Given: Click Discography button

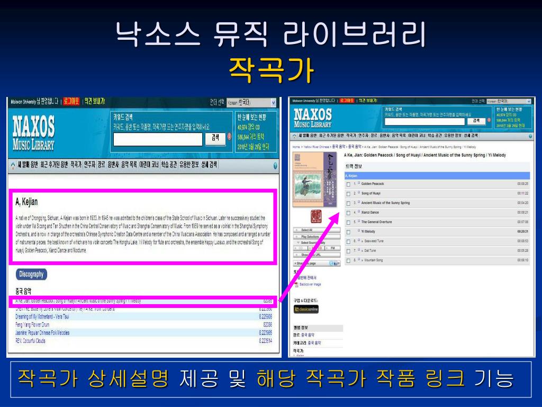Looking at the screenshot, I should click(31, 274).
